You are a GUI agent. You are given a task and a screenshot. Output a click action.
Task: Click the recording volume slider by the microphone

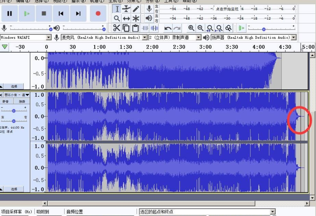(x=31, y=29)
